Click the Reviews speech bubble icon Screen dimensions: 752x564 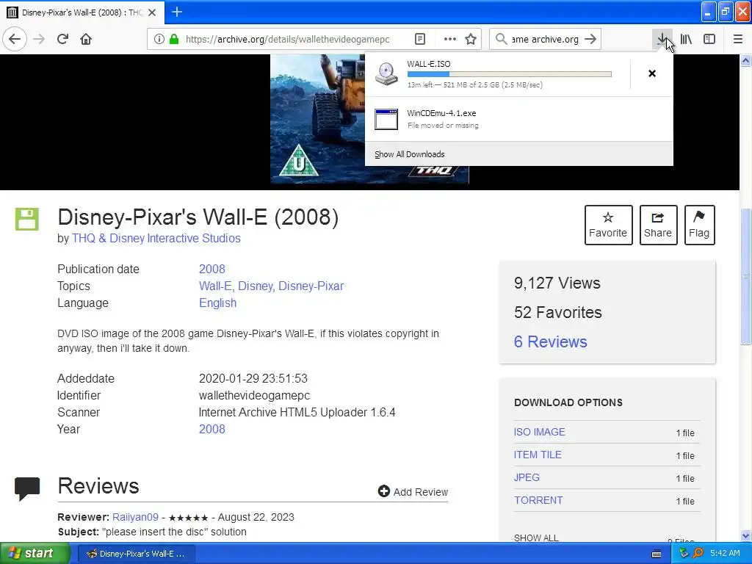27,488
